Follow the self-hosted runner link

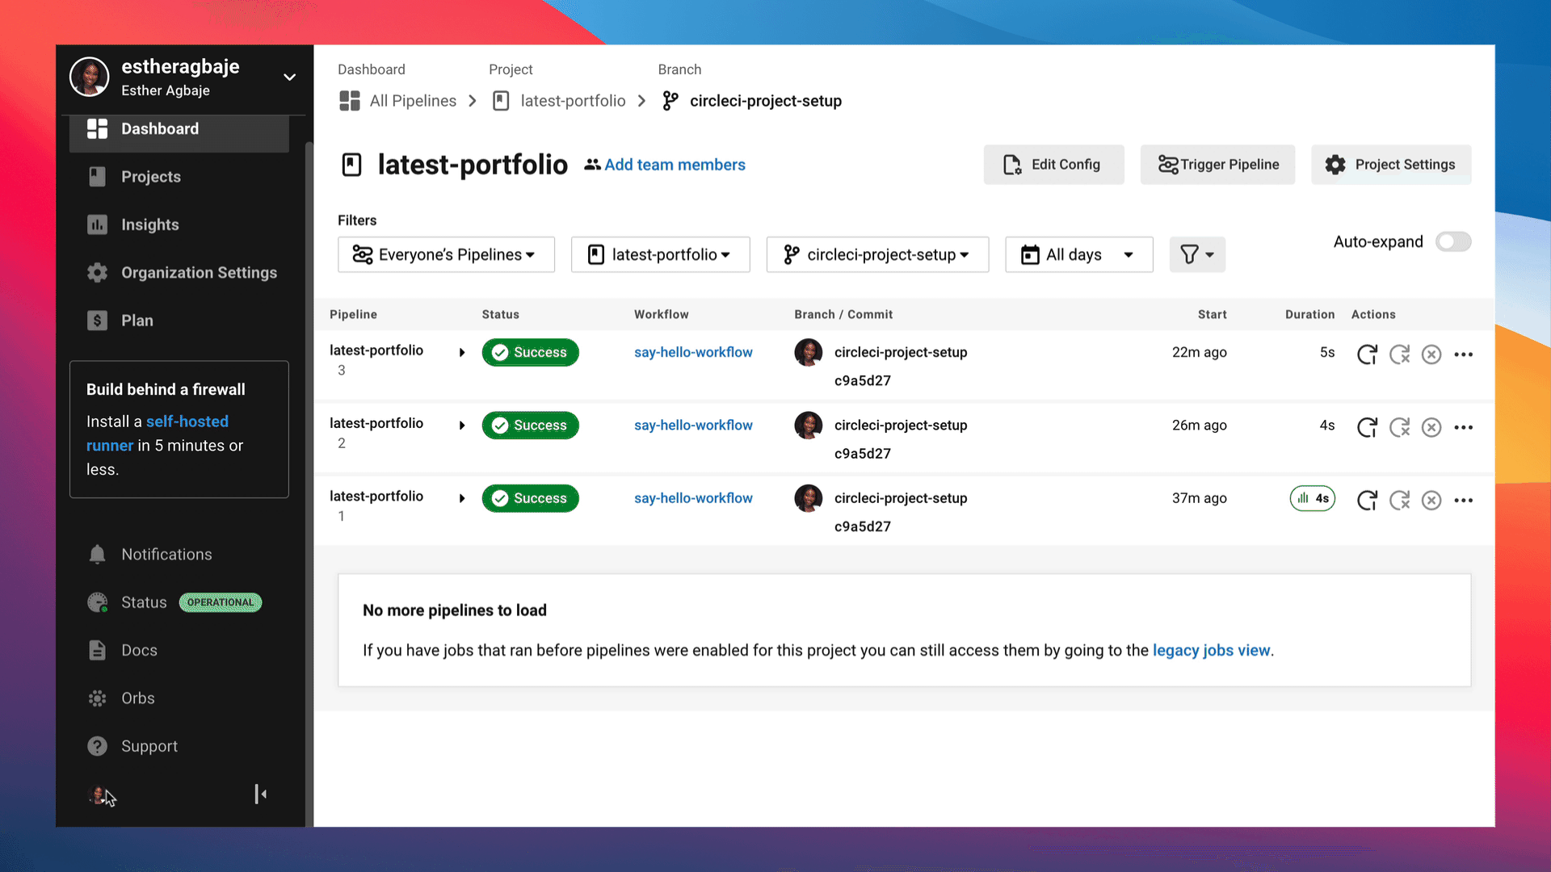[158, 434]
